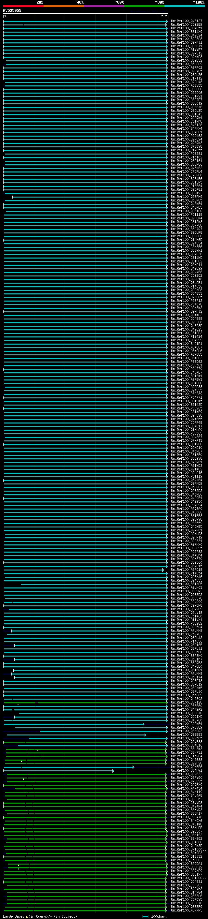The image size is (208, 919).
Task: Click the cyan =100char. scale bar legend
Action: 145,916
